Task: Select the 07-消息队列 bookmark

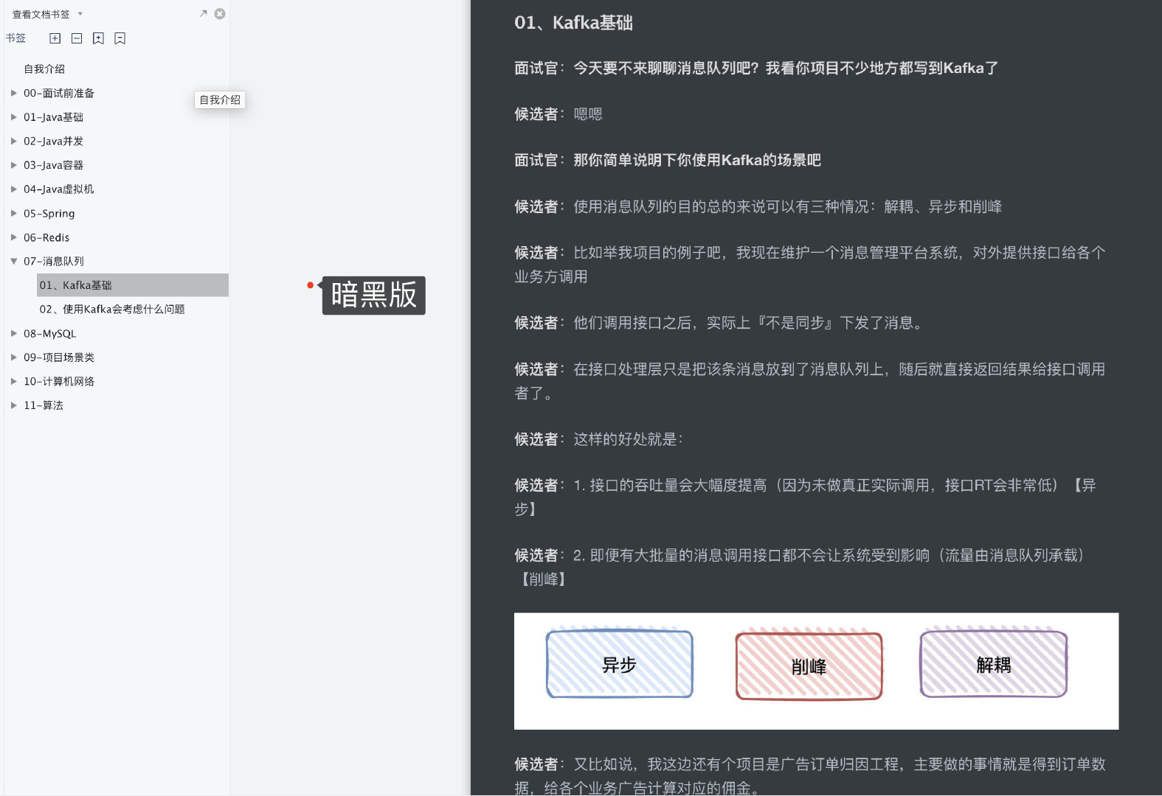Action: [54, 261]
